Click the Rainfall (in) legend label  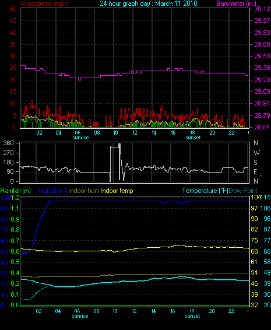16,191
